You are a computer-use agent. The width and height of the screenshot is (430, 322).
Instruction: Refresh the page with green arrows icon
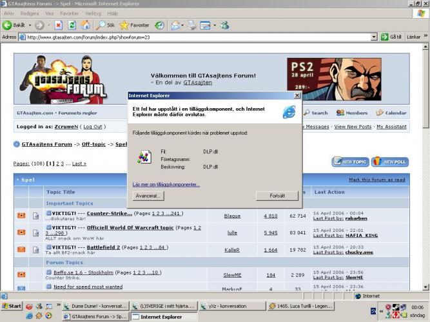click(x=72, y=25)
